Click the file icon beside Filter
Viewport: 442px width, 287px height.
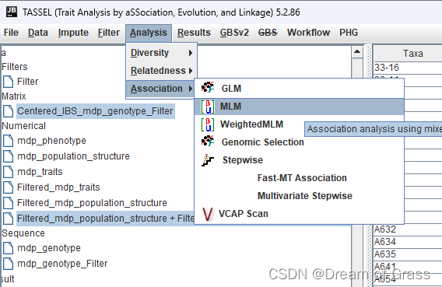click(x=9, y=82)
